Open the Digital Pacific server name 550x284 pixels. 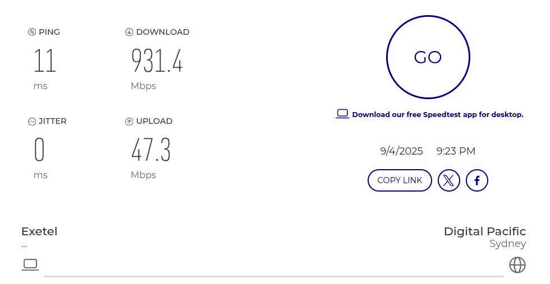(485, 231)
